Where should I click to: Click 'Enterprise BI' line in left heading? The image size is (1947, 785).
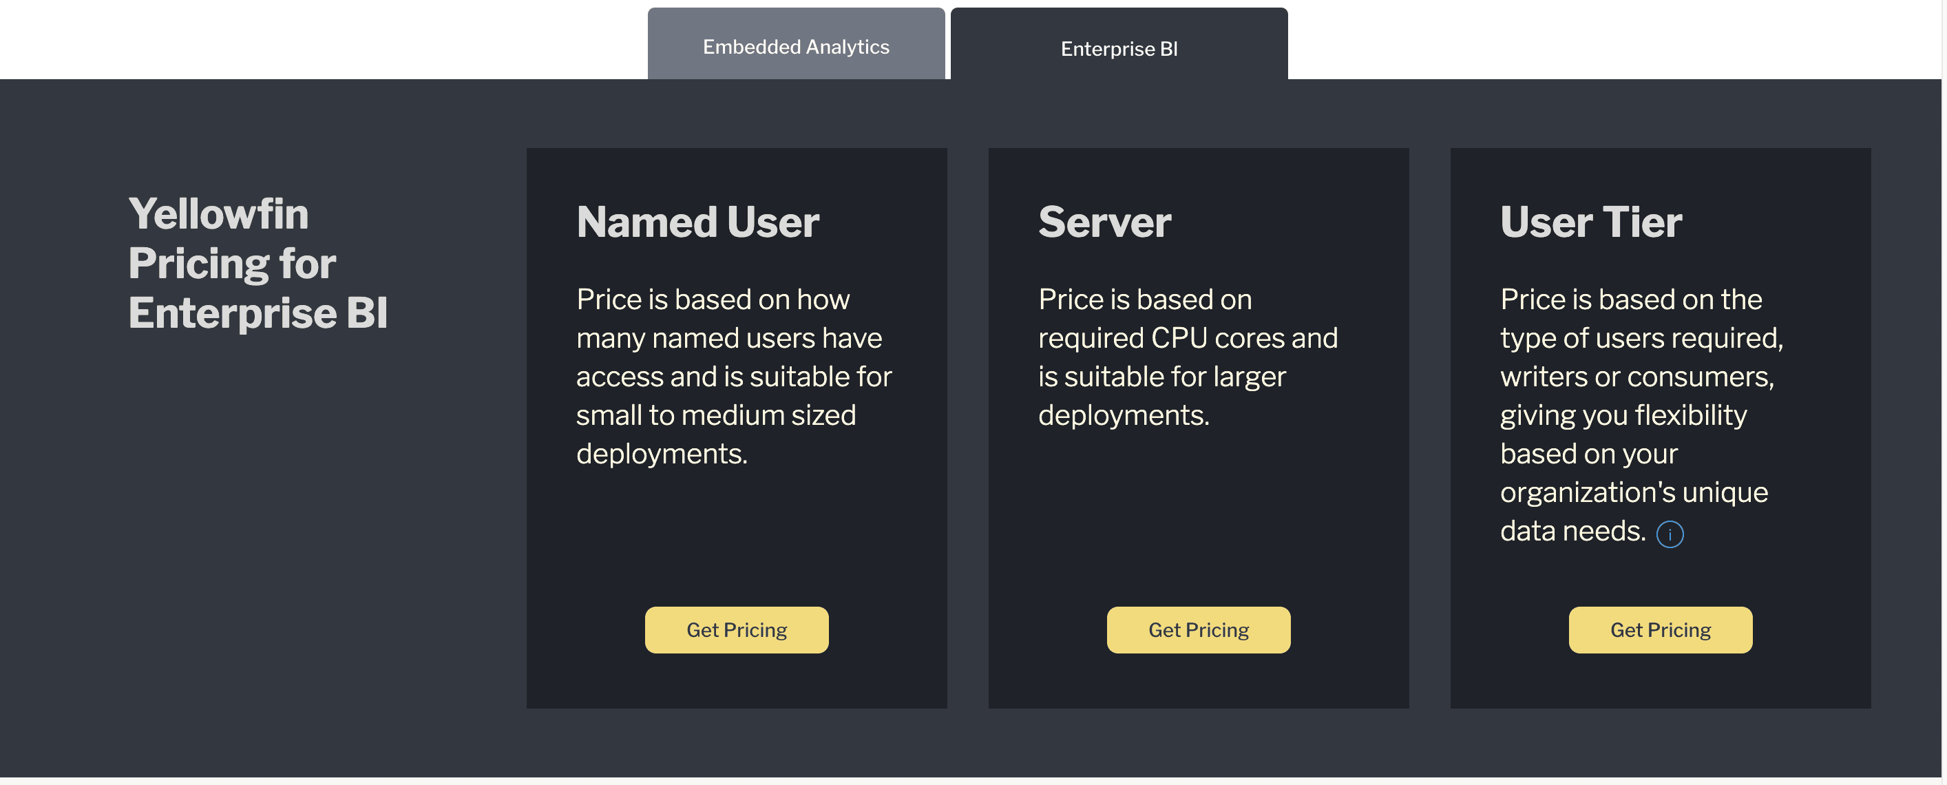[257, 313]
